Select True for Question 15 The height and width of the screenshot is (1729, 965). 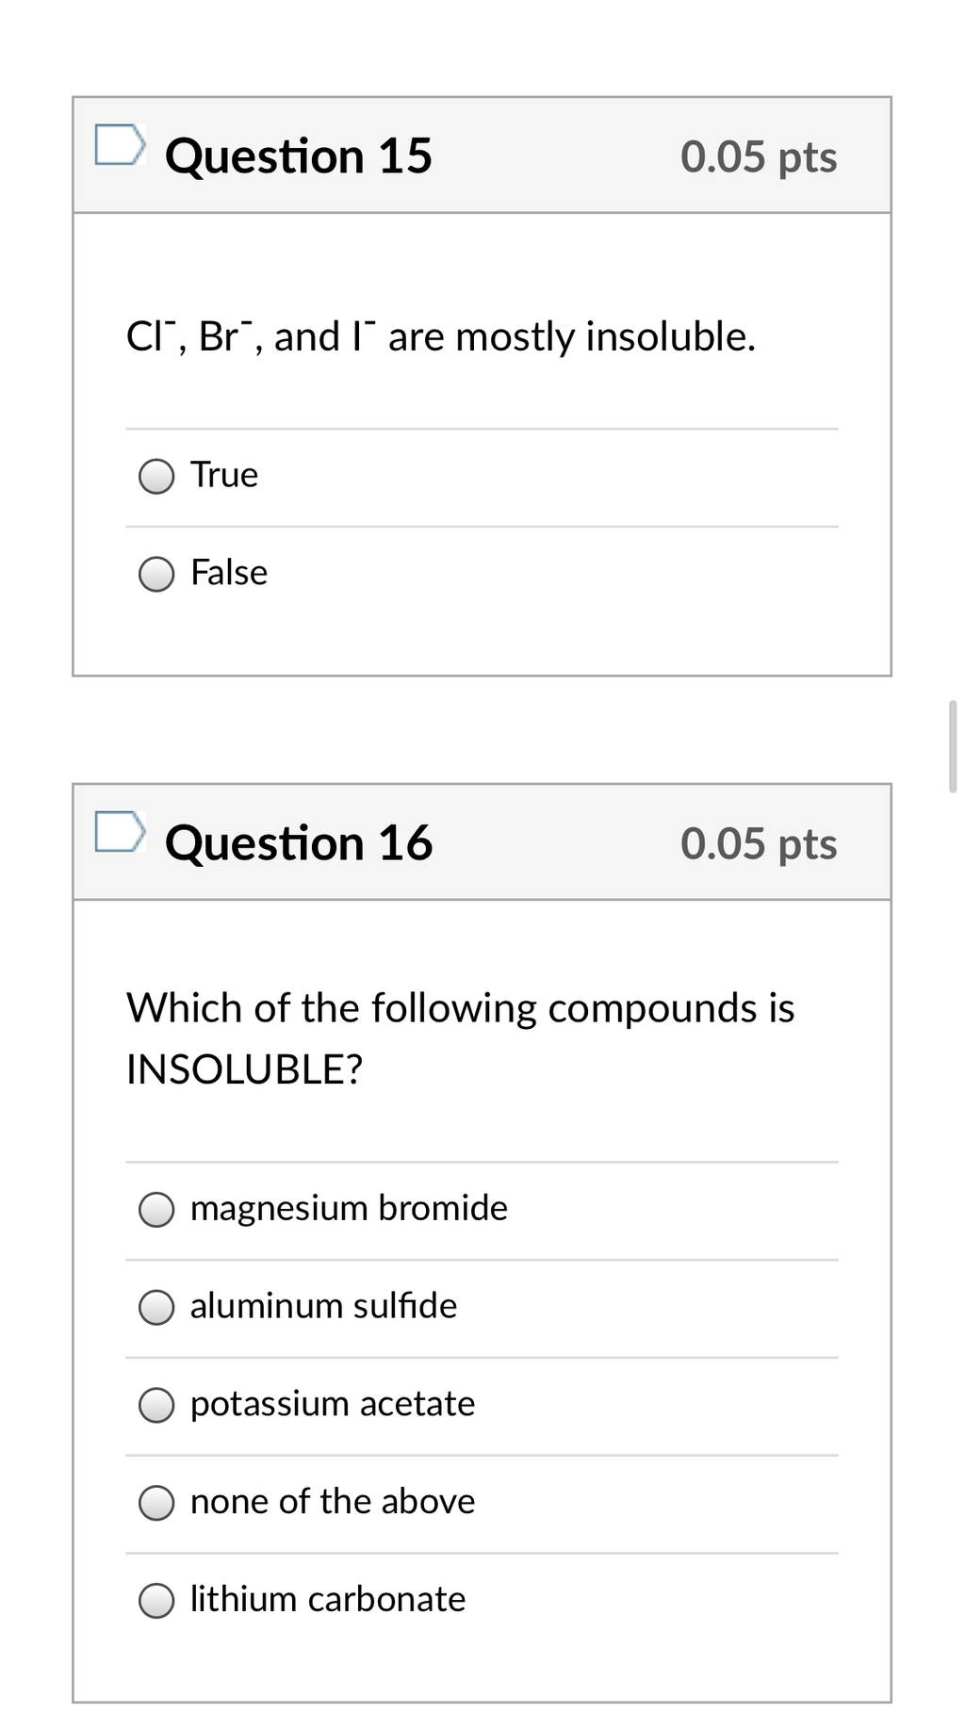156,476
